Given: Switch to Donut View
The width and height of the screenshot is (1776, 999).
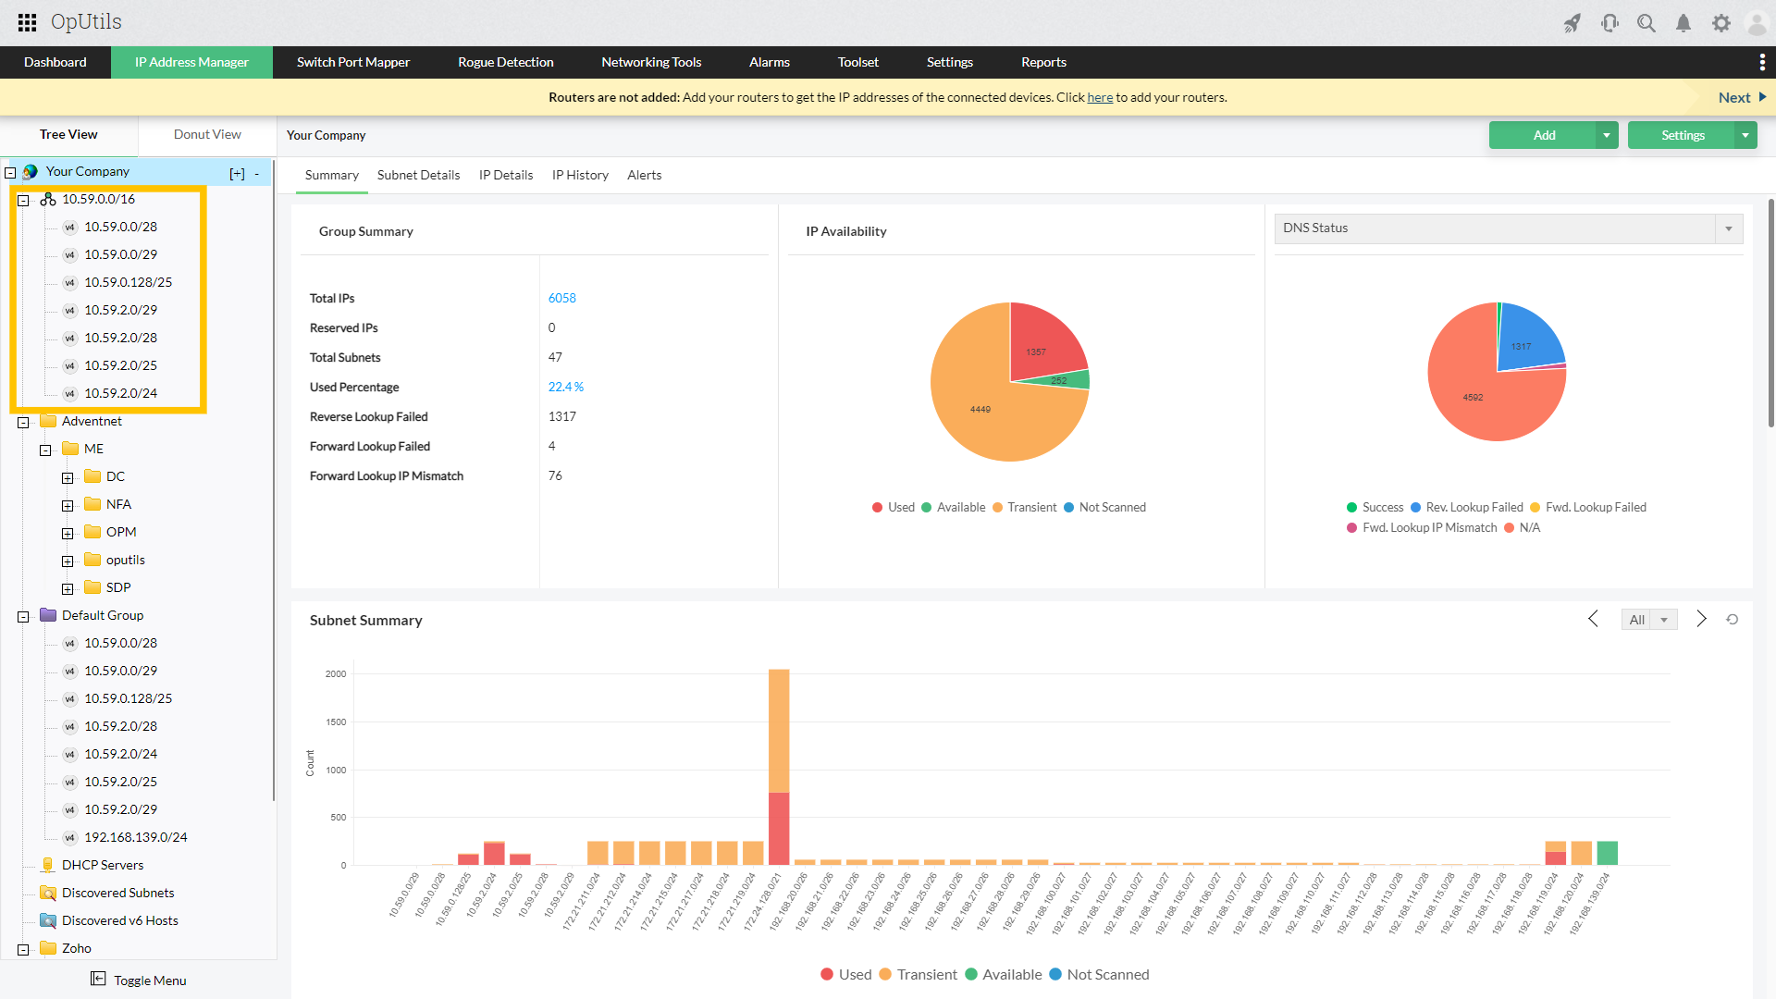Looking at the screenshot, I should 206,134.
